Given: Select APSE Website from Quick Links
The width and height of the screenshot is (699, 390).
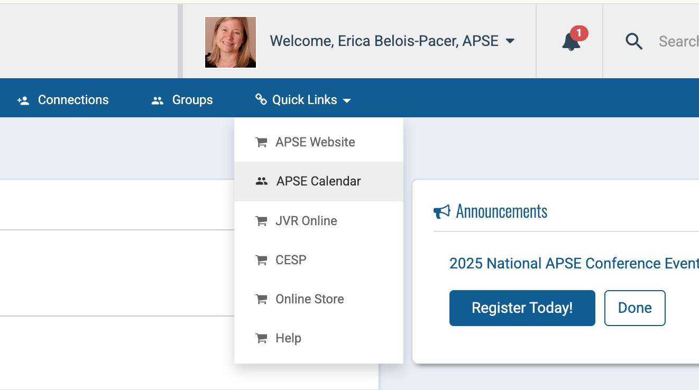Looking at the screenshot, I should click(319, 142).
